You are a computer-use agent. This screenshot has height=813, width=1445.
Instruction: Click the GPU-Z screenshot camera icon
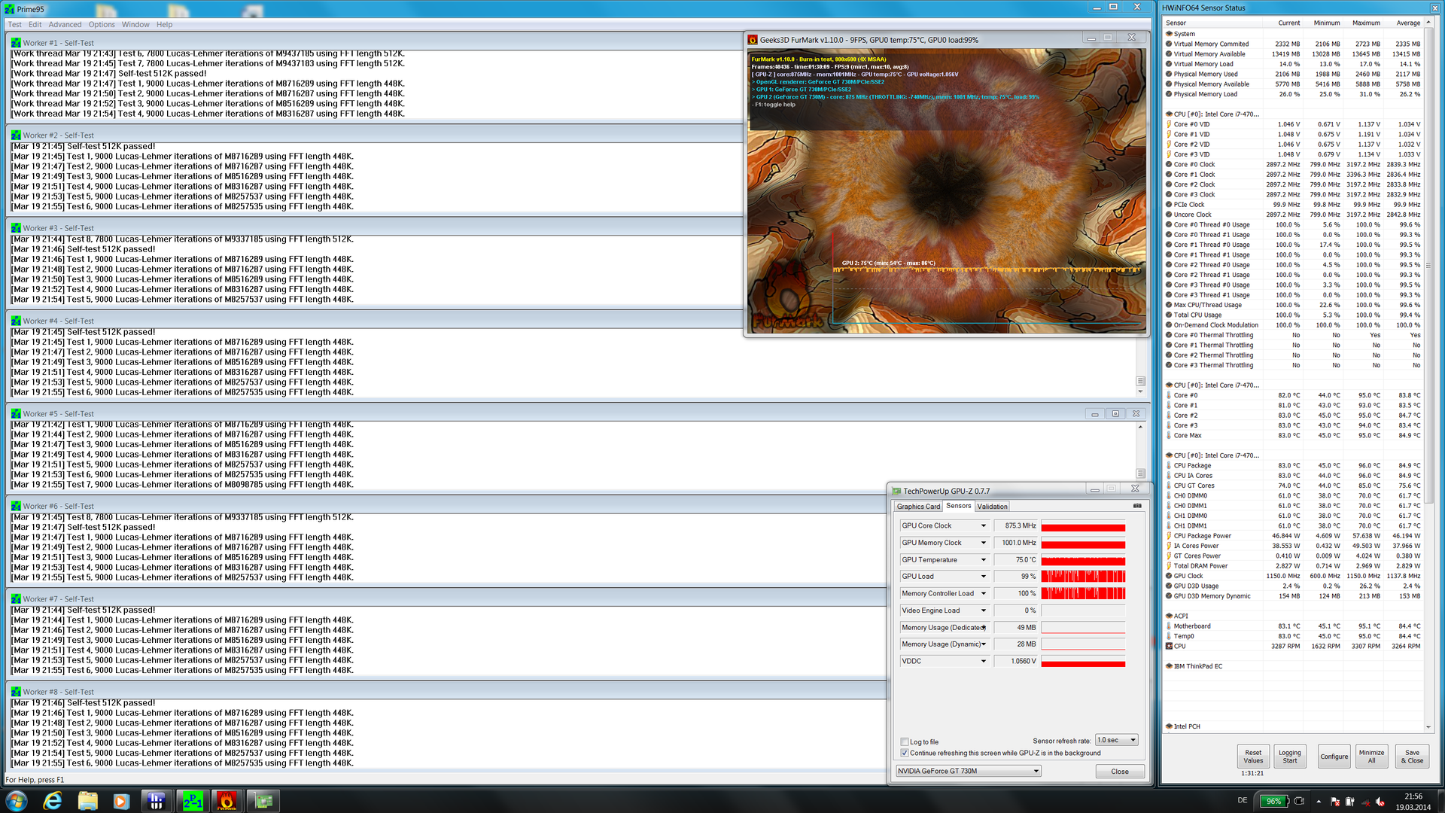pyautogui.click(x=1136, y=506)
